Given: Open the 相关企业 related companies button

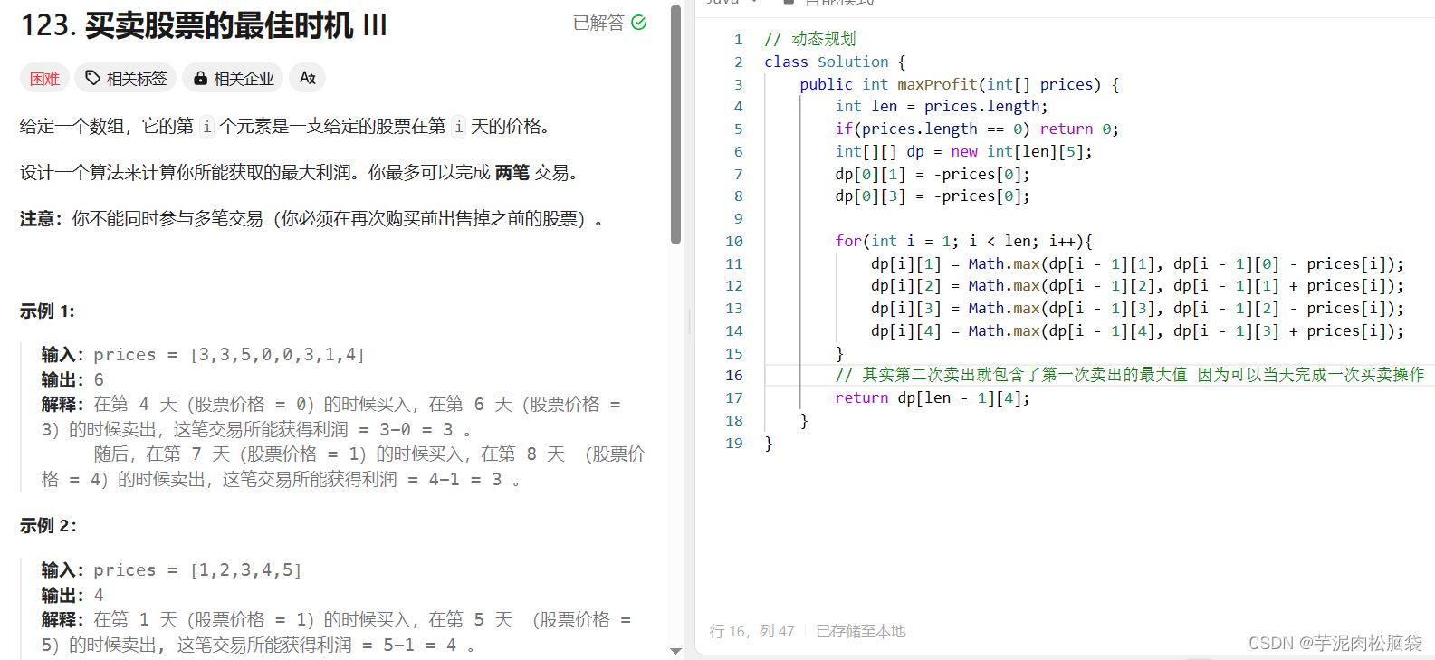Looking at the screenshot, I should pos(234,79).
